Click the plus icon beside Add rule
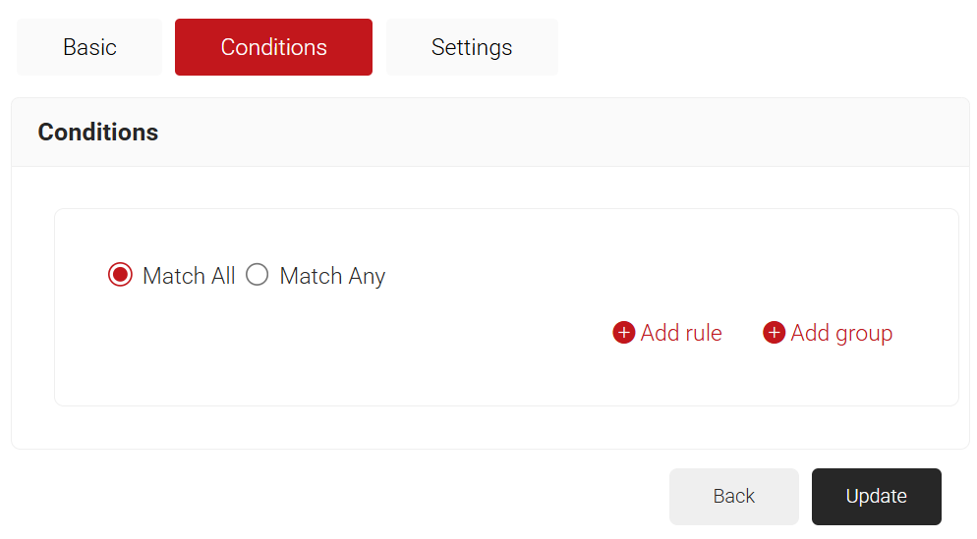 tap(624, 333)
